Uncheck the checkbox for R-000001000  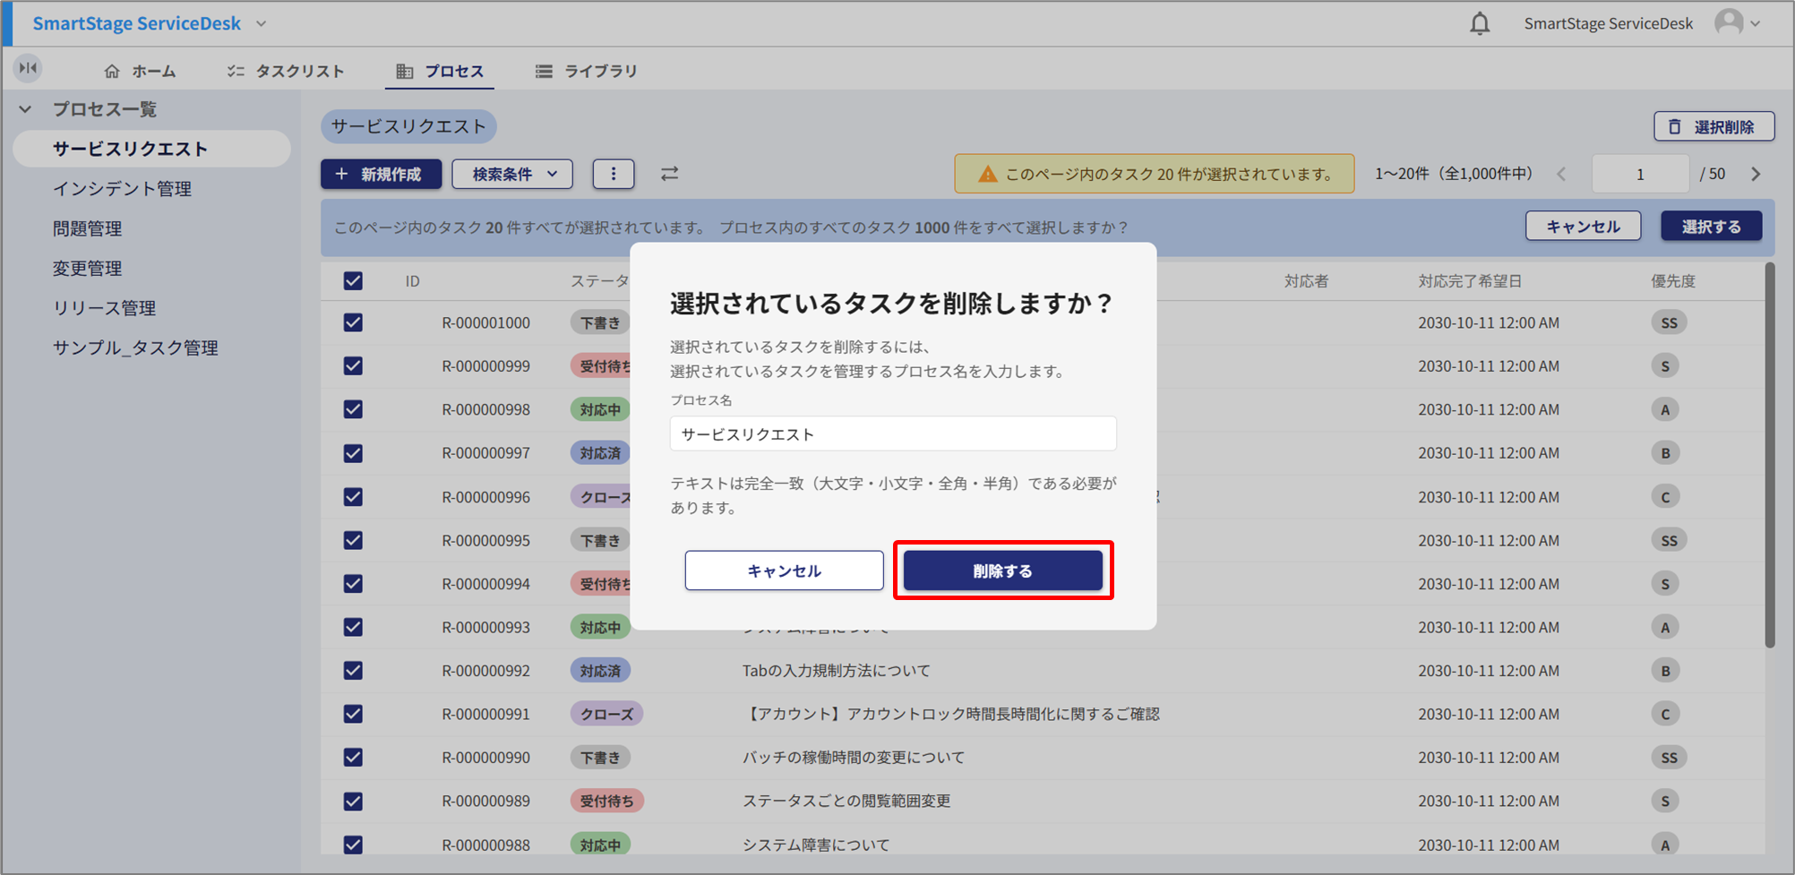coord(353,322)
